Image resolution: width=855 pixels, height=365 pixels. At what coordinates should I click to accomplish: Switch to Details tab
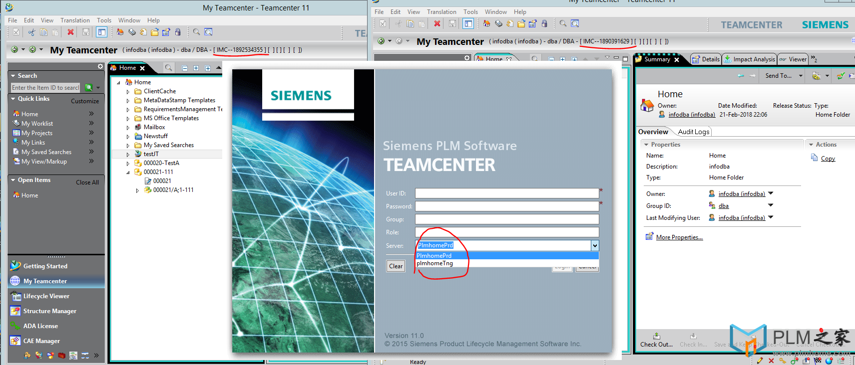pyautogui.click(x=706, y=59)
